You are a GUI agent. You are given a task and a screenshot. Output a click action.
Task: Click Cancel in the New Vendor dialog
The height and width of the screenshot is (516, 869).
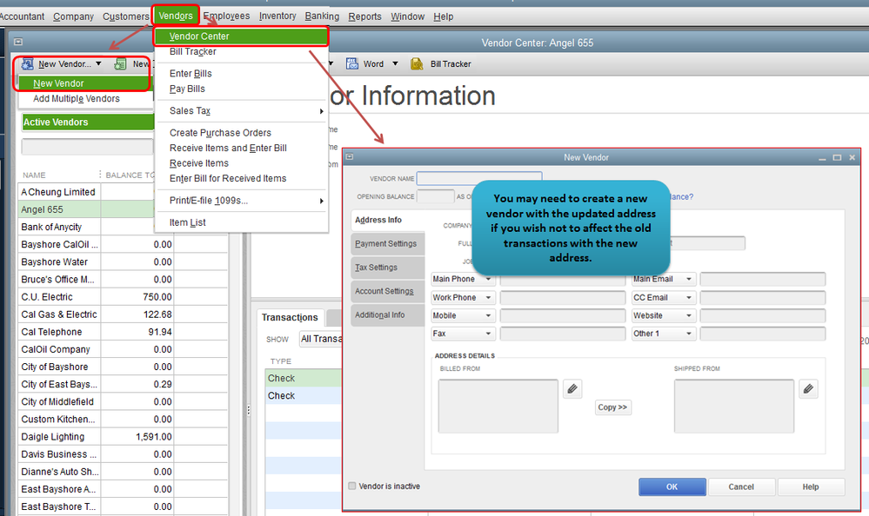(741, 486)
